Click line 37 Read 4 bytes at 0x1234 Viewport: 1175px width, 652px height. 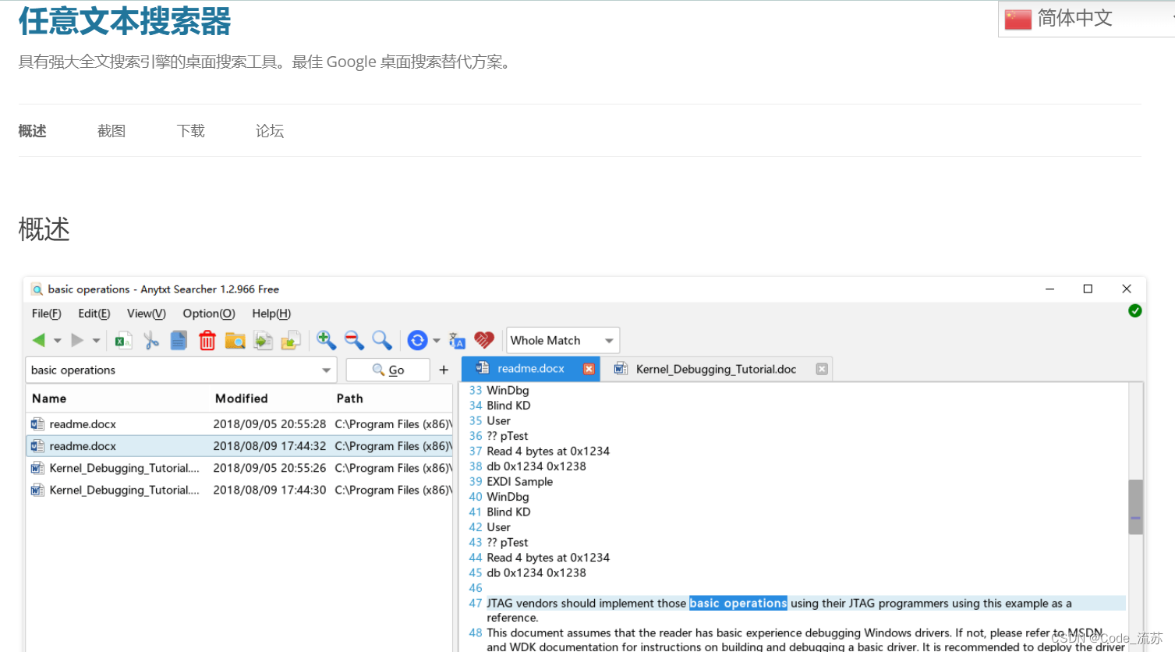point(548,452)
